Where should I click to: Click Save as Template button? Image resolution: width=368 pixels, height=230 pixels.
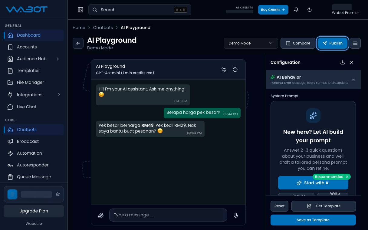click(313, 220)
